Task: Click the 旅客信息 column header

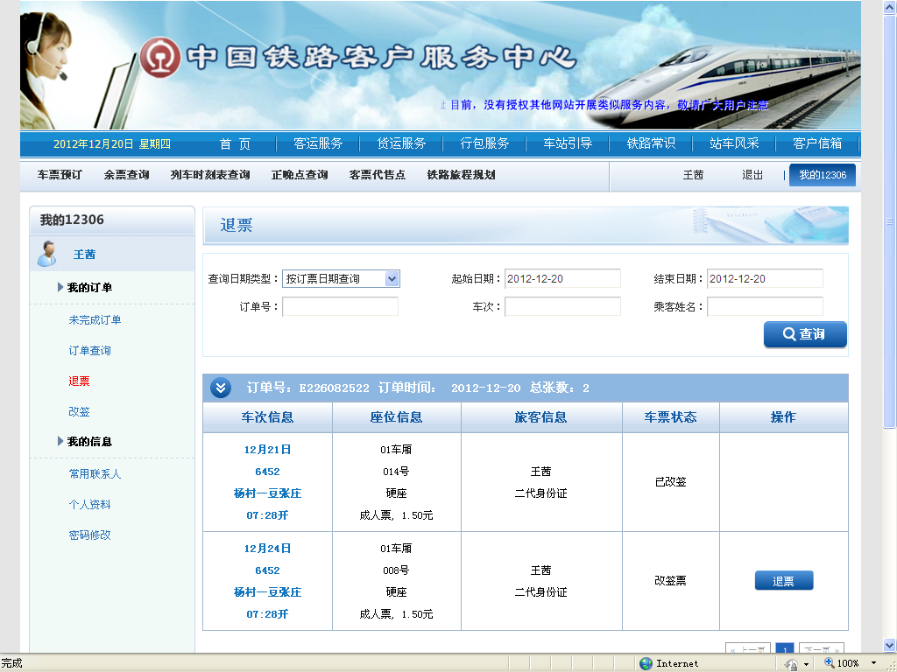Action: (x=540, y=417)
